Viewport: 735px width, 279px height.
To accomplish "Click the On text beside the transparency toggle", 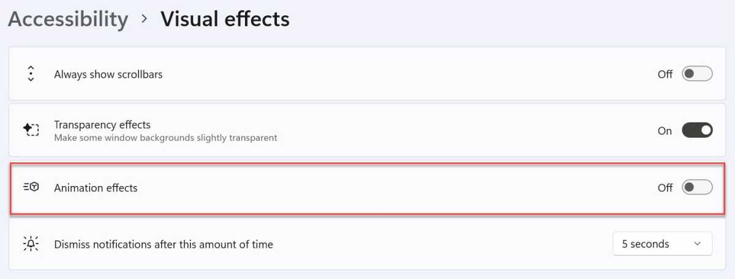I will [665, 130].
